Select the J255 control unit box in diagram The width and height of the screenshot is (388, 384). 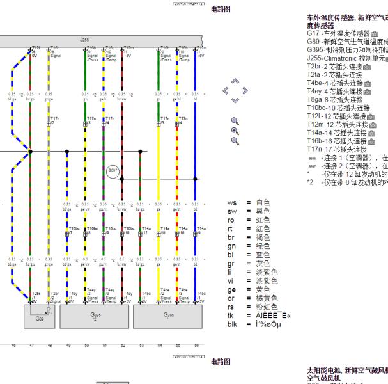coord(101,41)
